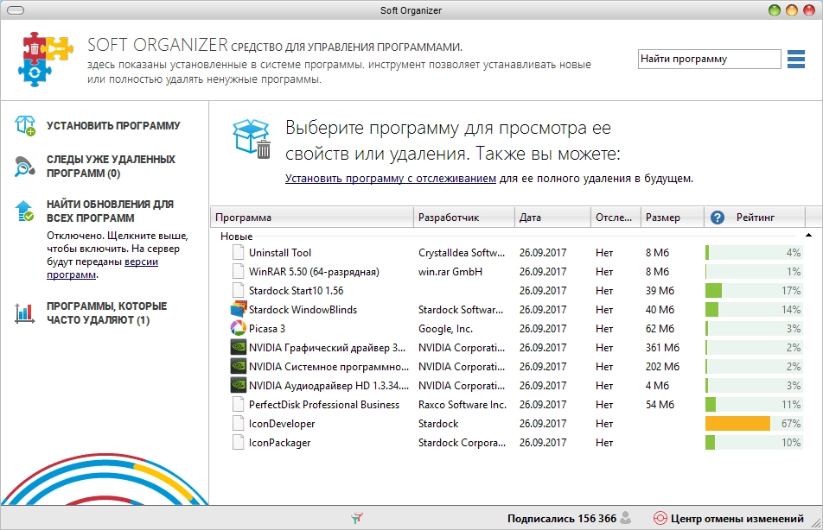This screenshot has height=530, width=823.
Task: Select WinRAR 5.50 (64-разрядная) name
Action: coord(314,271)
